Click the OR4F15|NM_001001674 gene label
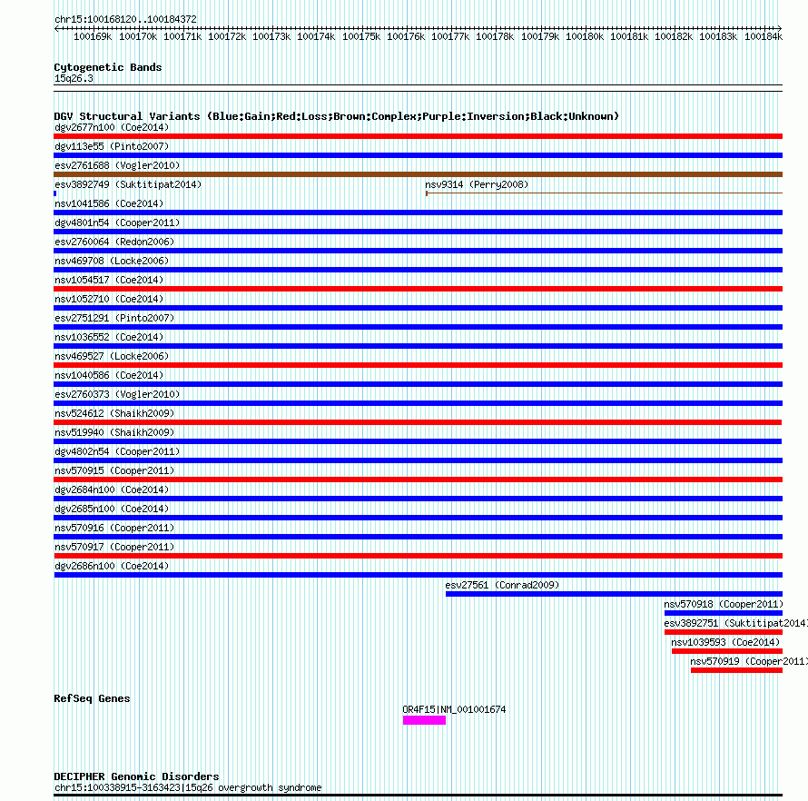The height and width of the screenshot is (801, 808). pyautogui.click(x=454, y=710)
